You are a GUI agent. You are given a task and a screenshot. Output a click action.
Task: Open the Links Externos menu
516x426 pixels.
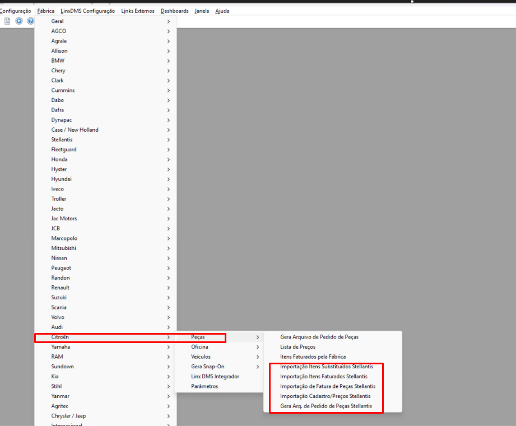click(138, 11)
